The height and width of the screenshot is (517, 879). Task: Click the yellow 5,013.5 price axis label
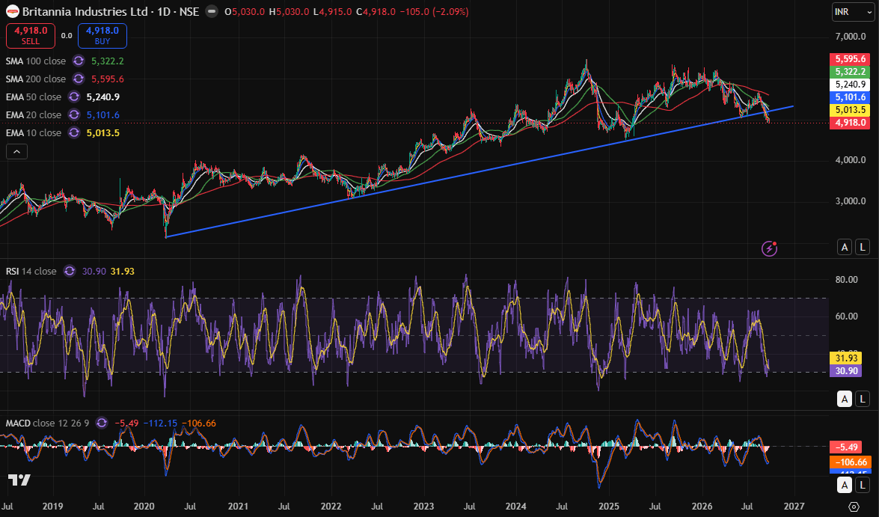tap(851, 110)
